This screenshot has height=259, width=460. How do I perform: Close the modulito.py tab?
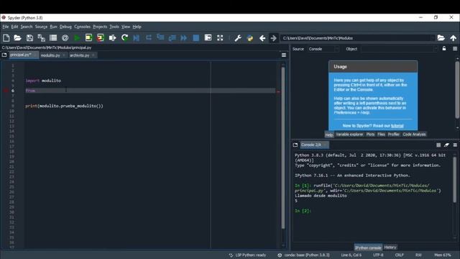(x=64, y=55)
